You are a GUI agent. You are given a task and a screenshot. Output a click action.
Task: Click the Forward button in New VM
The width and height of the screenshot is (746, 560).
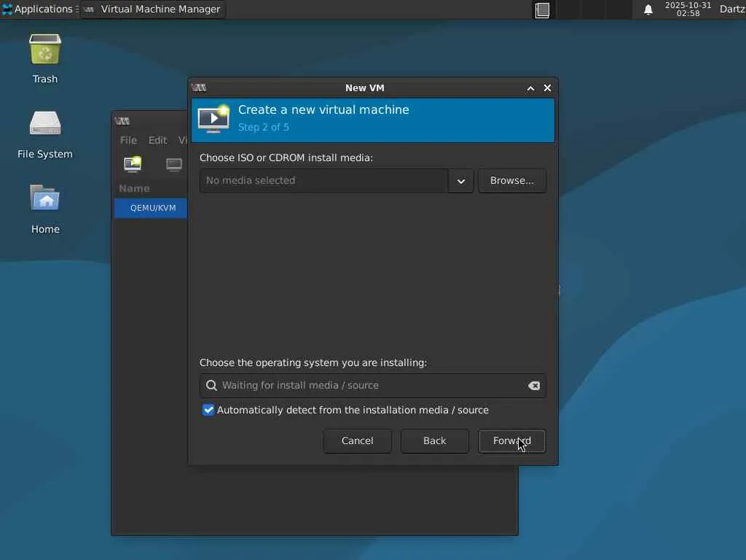(x=511, y=441)
